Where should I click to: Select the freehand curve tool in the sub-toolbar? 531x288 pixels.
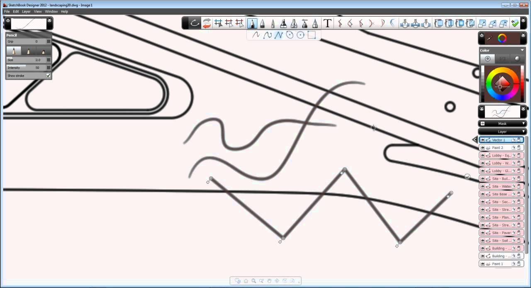pyautogui.click(x=256, y=35)
